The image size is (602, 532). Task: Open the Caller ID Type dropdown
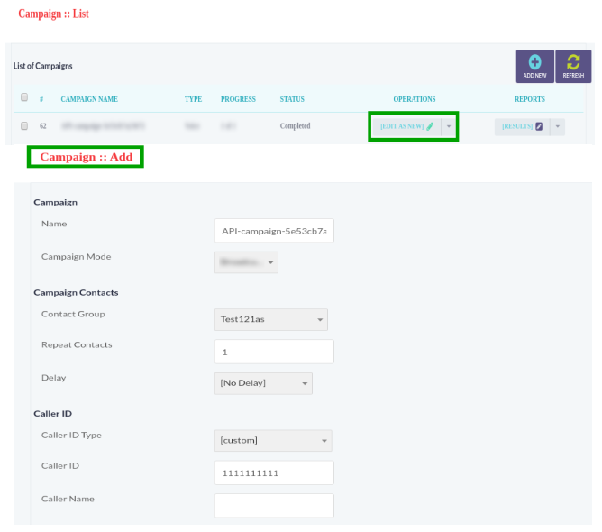click(x=273, y=440)
